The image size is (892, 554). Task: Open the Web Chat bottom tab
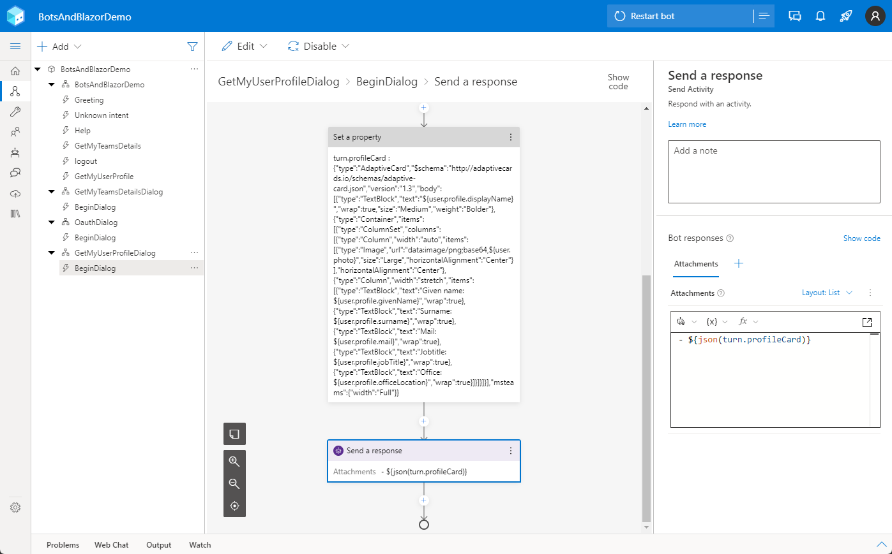(x=112, y=545)
